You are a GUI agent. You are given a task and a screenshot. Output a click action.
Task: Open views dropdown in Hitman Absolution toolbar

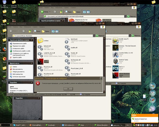click(58, 31)
